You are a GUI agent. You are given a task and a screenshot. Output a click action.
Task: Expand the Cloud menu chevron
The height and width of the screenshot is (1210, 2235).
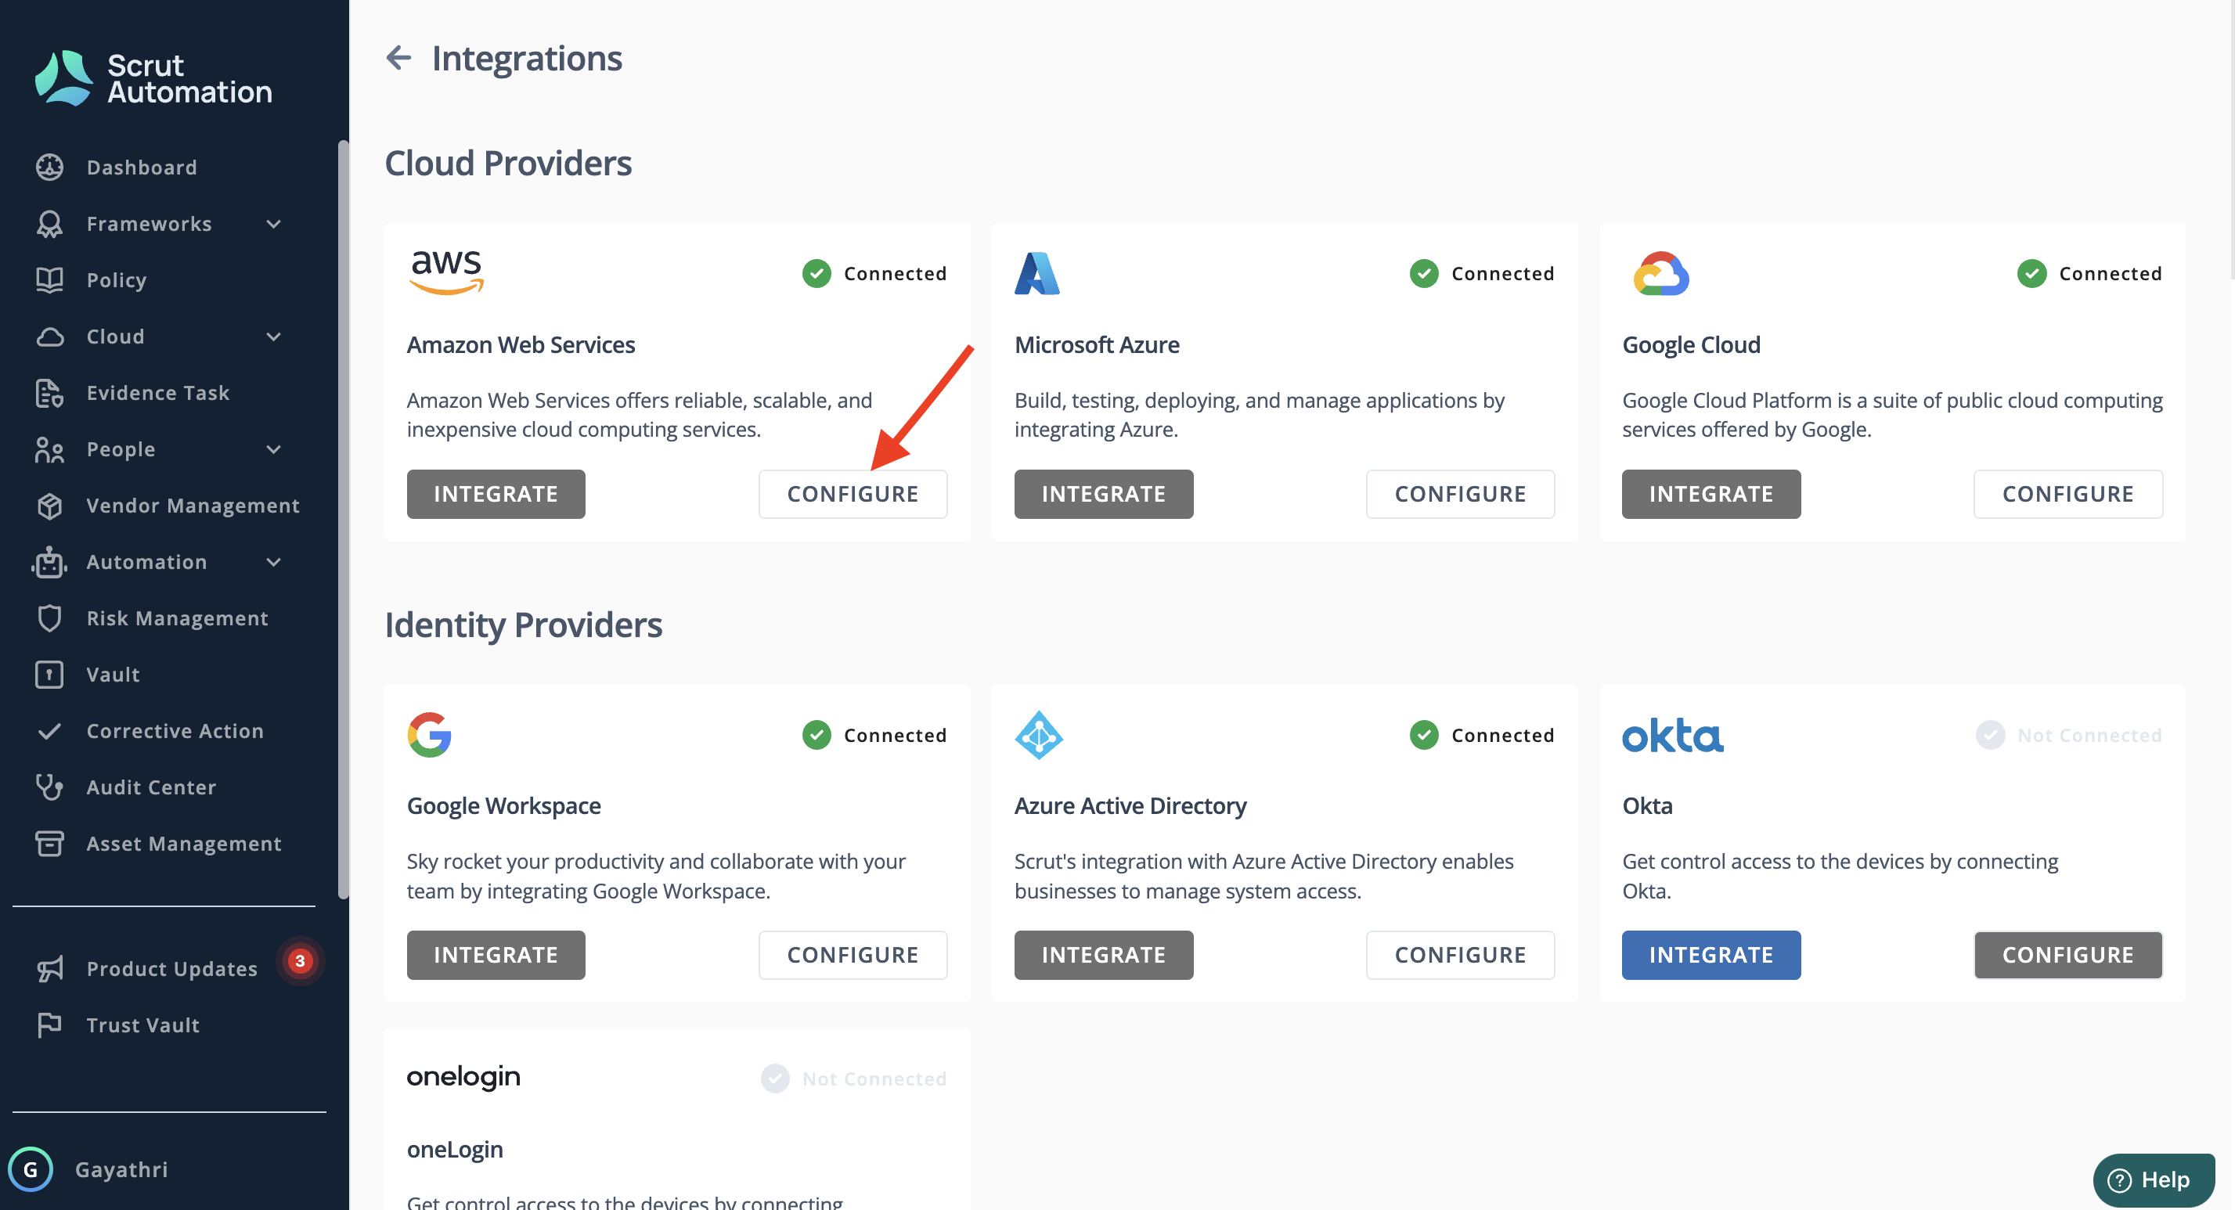click(273, 337)
